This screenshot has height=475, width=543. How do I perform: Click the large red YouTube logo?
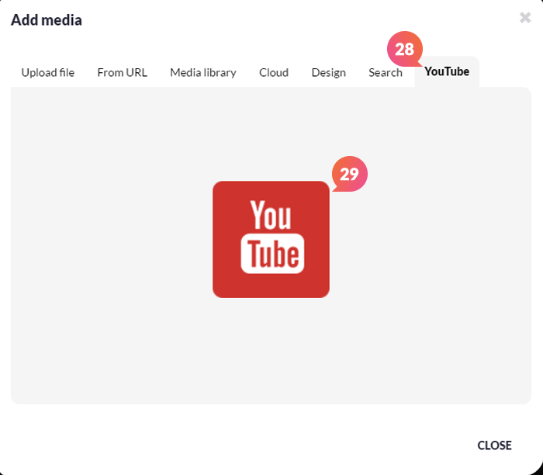[x=271, y=239]
